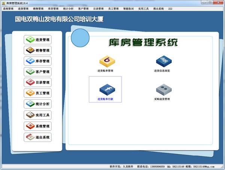Select 库存管理 in the left sidebar

pyautogui.click(x=37, y=61)
